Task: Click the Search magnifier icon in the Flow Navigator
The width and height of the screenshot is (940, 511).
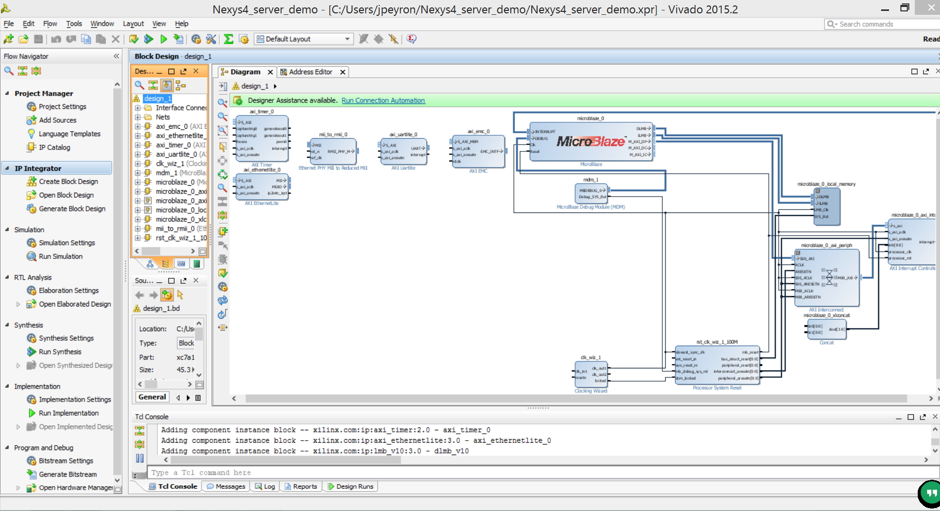Action: coord(9,71)
